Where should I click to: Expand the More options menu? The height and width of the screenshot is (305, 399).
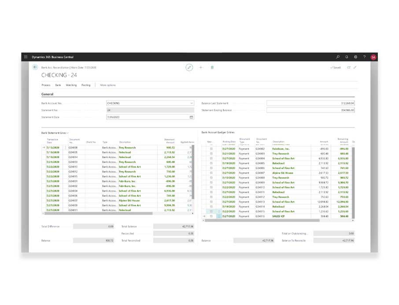tap(108, 85)
